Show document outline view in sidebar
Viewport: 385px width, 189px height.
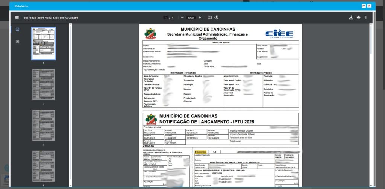pyautogui.click(x=17, y=41)
